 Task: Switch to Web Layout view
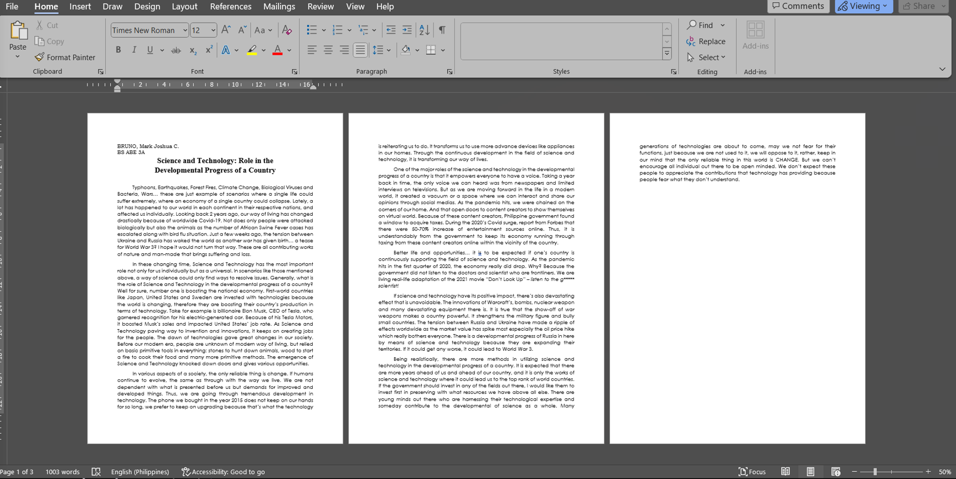click(836, 472)
